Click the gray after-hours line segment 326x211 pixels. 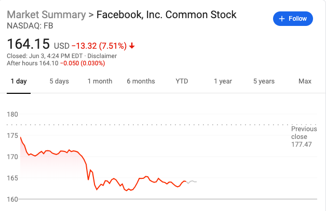coord(192,181)
